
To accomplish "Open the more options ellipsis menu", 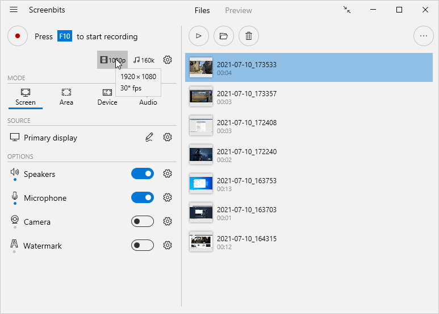I will [x=424, y=36].
